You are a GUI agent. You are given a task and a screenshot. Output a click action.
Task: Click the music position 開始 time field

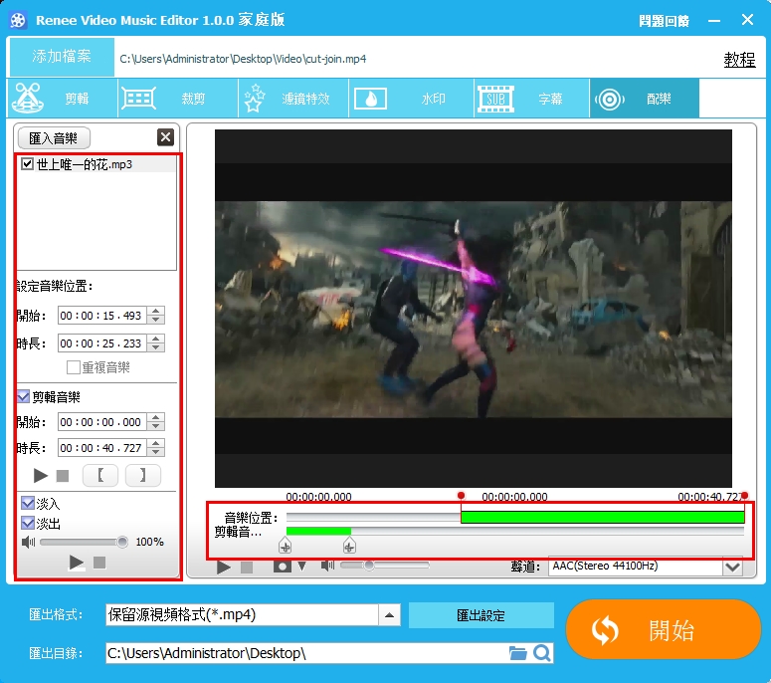[x=102, y=316]
